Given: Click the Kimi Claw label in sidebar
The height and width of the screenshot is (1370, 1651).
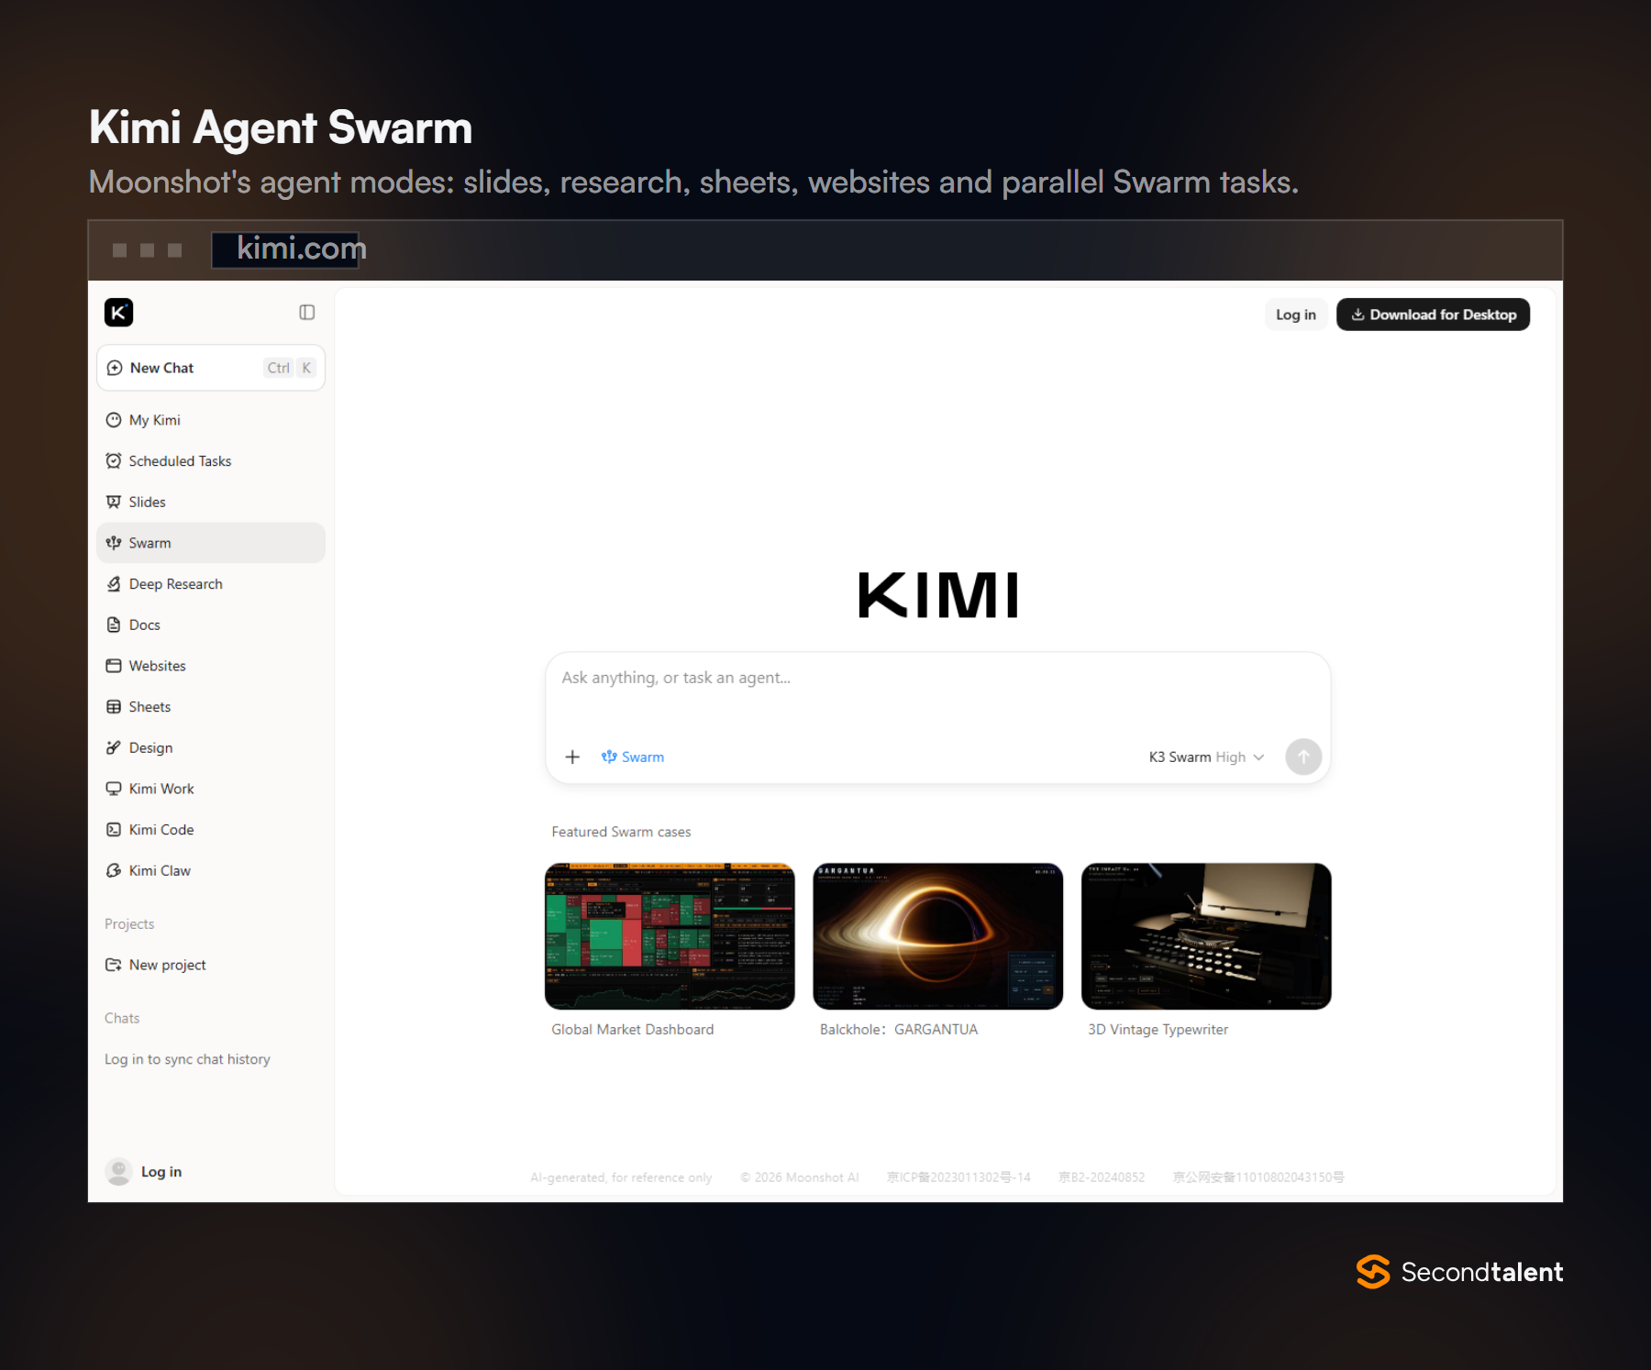Looking at the screenshot, I should (160, 870).
